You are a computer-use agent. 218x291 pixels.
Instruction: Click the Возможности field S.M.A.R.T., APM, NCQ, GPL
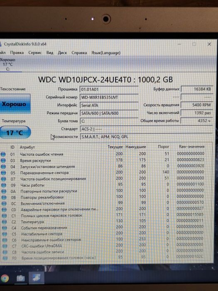coord(146,137)
